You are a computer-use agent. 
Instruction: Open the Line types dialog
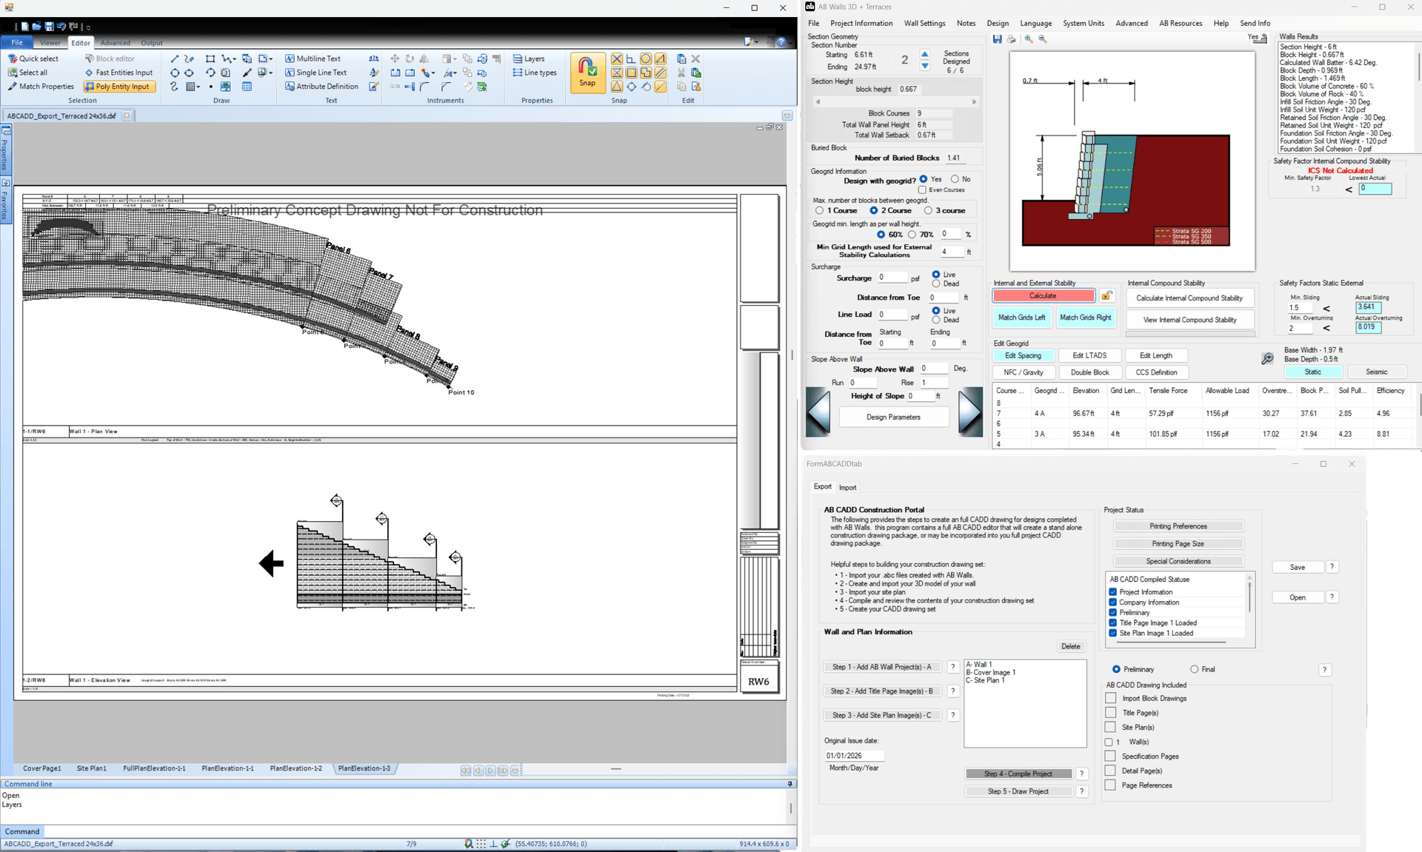(534, 73)
